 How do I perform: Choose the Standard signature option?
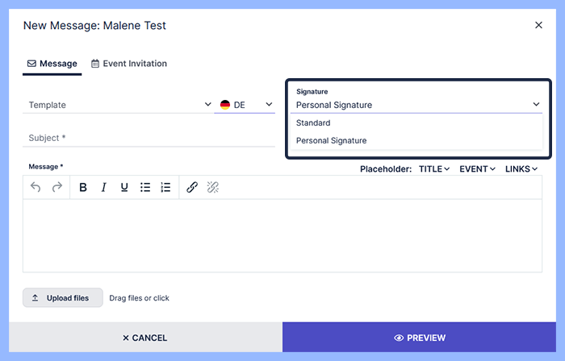pyautogui.click(x=313, y=123)
